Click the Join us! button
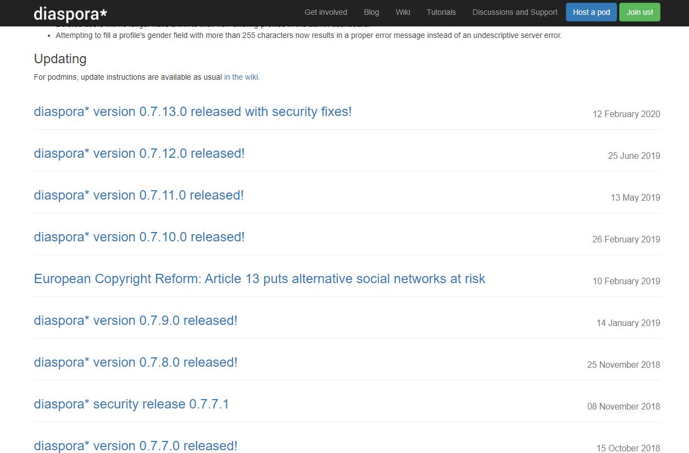The image size is (689, 453). (640, 12)
